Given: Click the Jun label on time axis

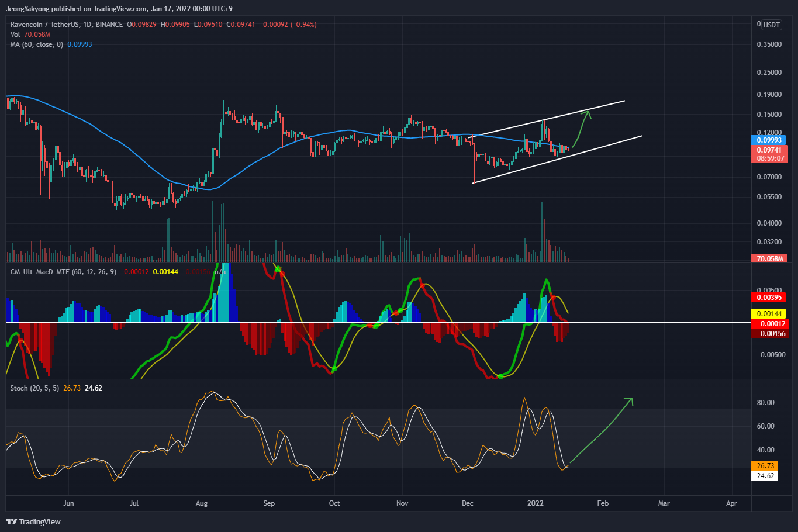Looking at the screenshot, I should point(68,503).
